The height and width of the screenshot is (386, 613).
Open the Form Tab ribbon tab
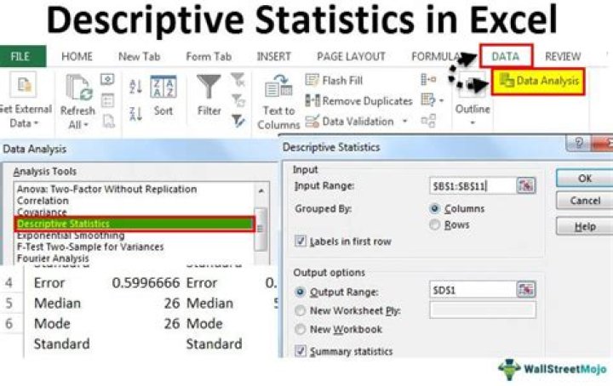(x=209, y=57)
